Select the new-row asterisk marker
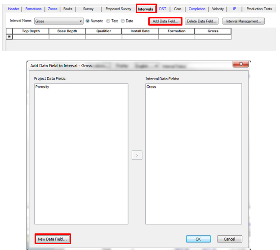The height and width of the screenshot is (250, 280). point(9,37)
